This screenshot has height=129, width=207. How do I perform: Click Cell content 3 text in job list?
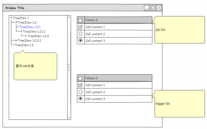point(95,41)
